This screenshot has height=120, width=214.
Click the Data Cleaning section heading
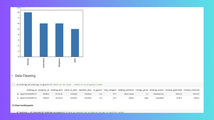click(25, 76)
